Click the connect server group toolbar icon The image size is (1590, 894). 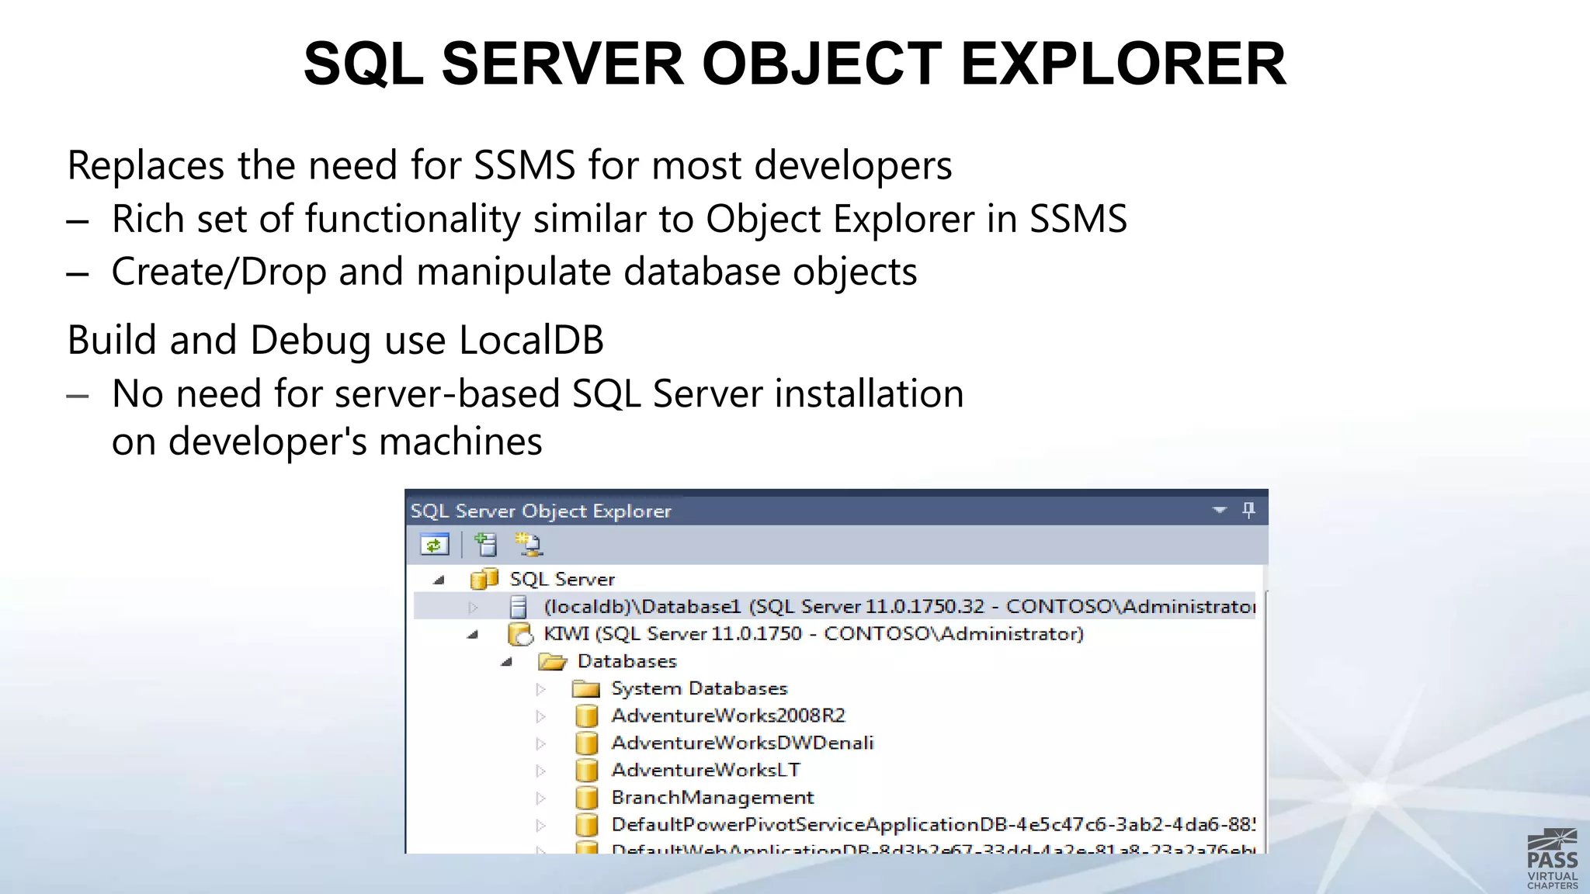point(529,545)
